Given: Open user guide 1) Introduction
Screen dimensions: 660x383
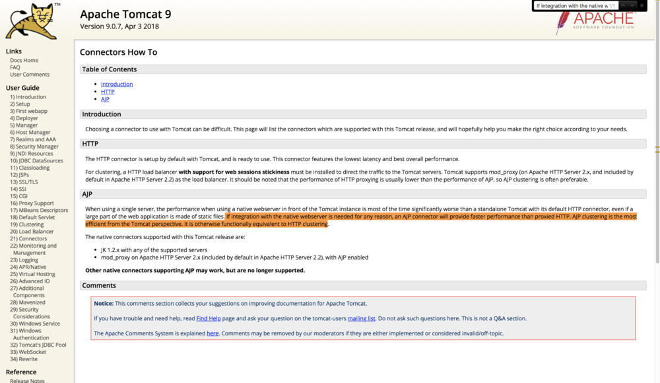Looking at the screenshot, I should (x=28, y=97).
